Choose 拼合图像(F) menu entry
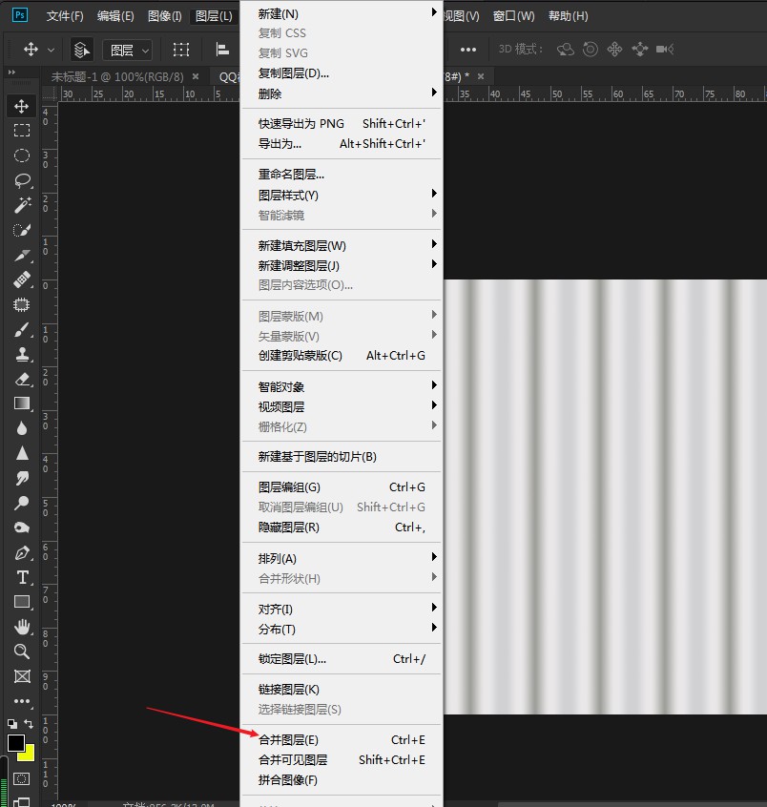 click(x=342, y=779)
